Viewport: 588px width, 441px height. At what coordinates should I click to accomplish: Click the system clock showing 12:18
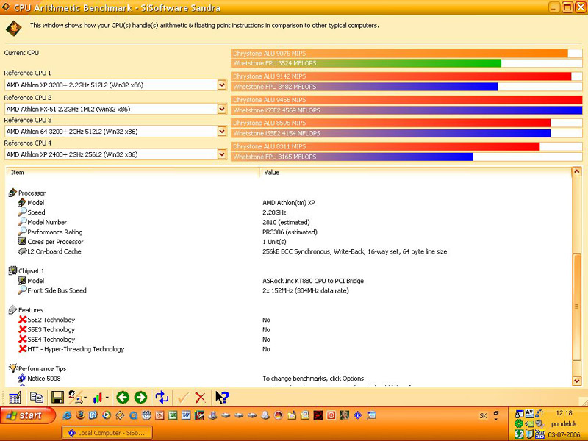pyautogui.click(x=564, y=413)
